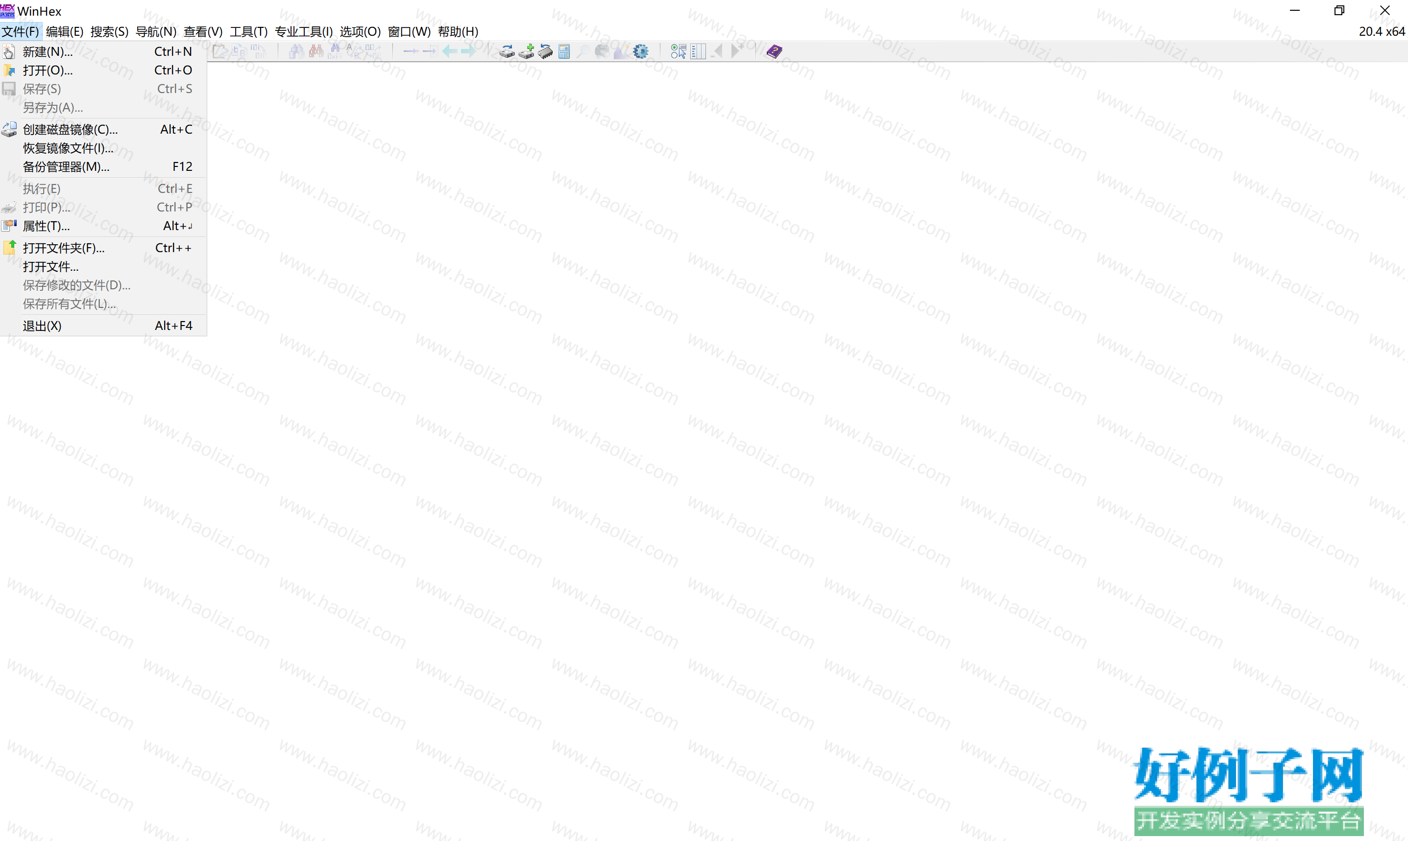This screenshot has width=1408, height=841.
Task: Open the 编辑(E) menu
Action: pyautogui.click(x=65, y=32)
